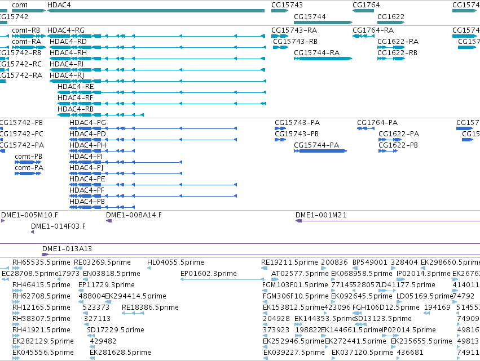Open transcript CG15743-RA
Viewport: 480px width, 361px height.
(x=280, y=36)
